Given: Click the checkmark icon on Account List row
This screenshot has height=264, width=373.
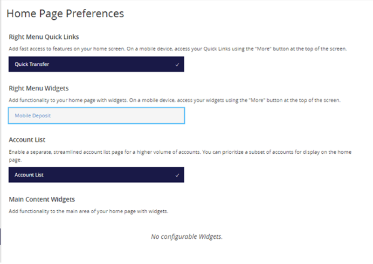Looking at the screenshot, I should point(177,175).
